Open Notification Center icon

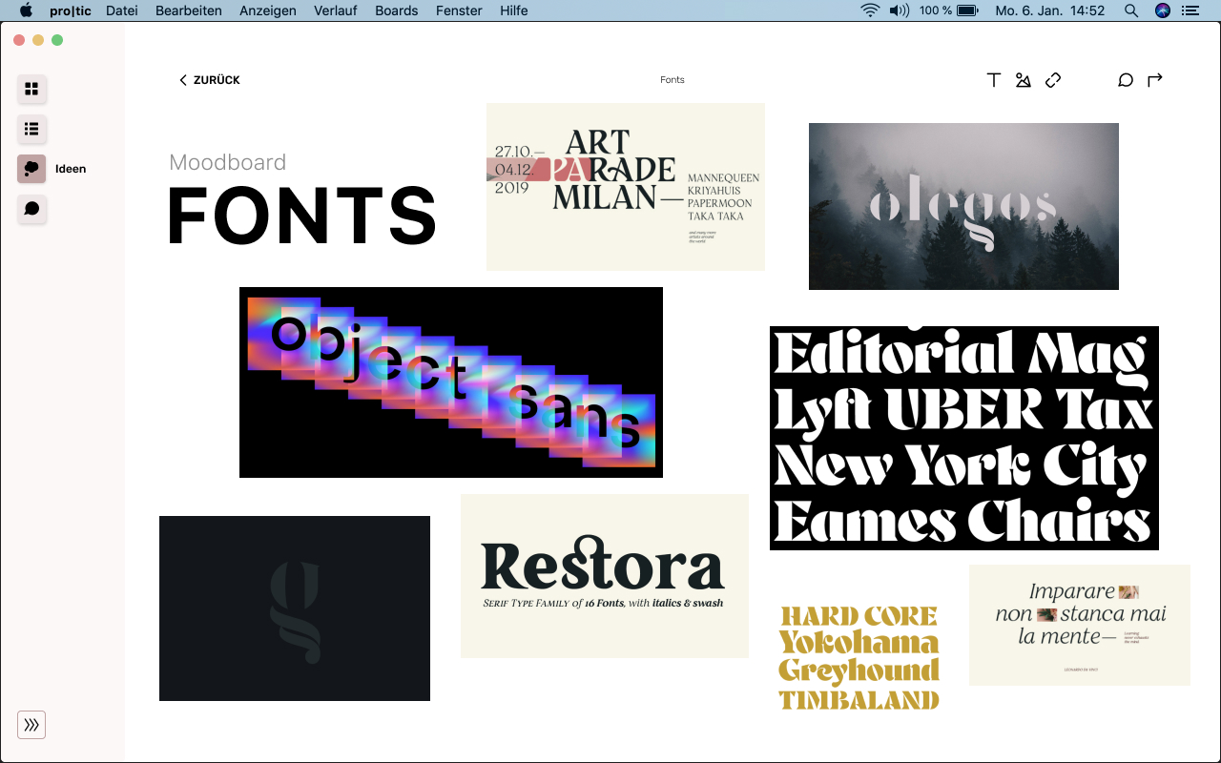coord(1190,10)
